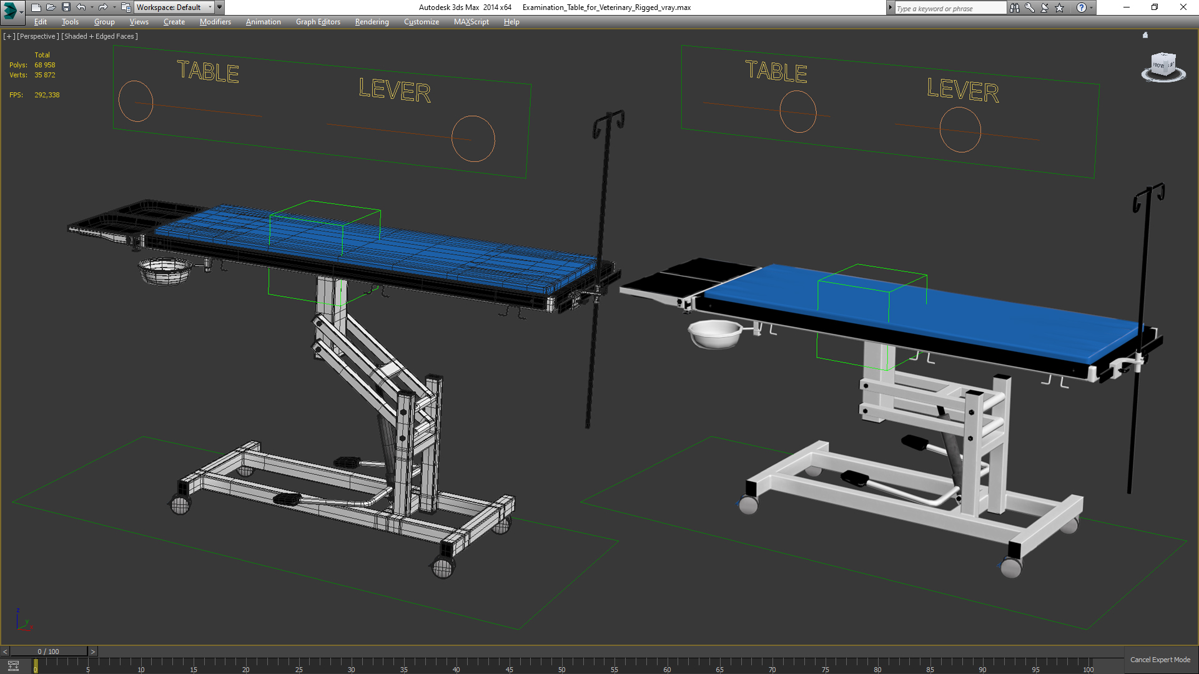Go to next frame with > button
Viewport: 1199px width, 674px height.
(x=93, y=652)
